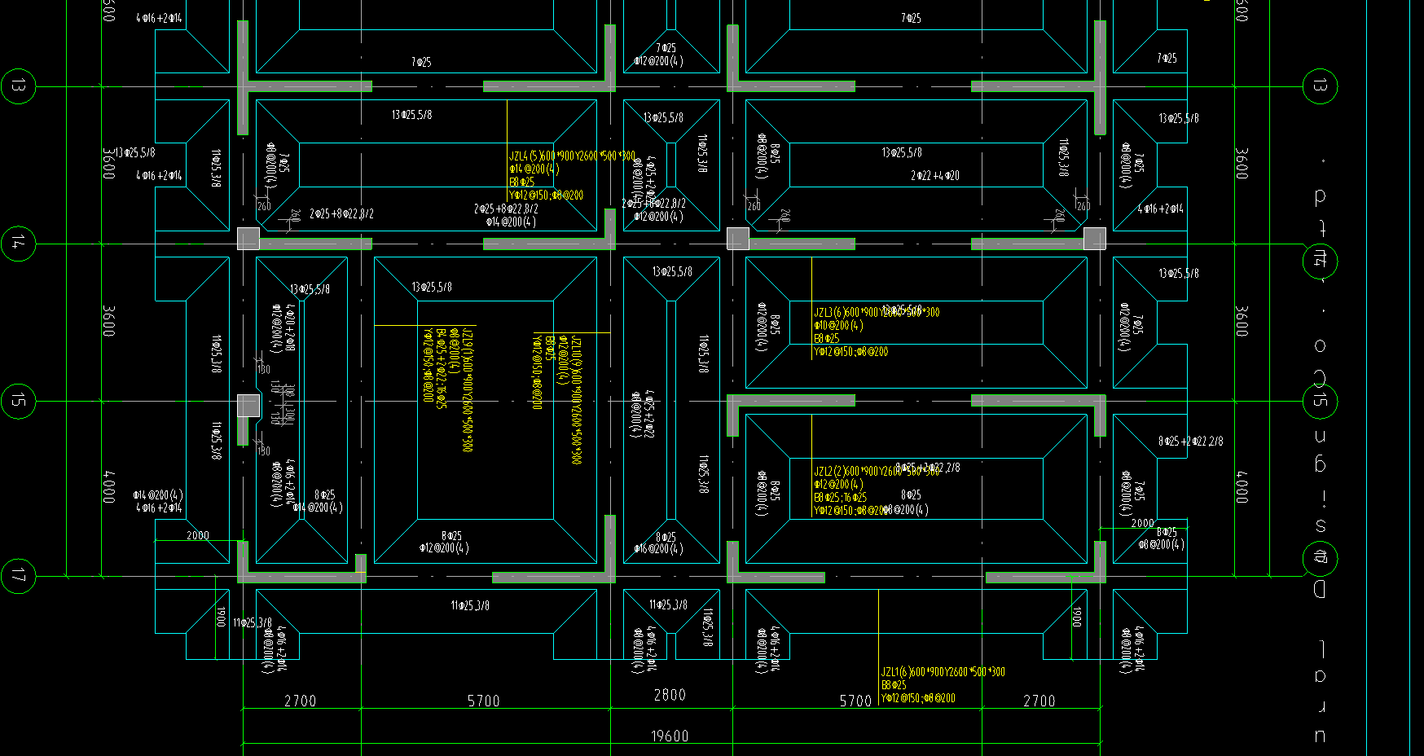Select the JZL4(5) beam label text

572,156
